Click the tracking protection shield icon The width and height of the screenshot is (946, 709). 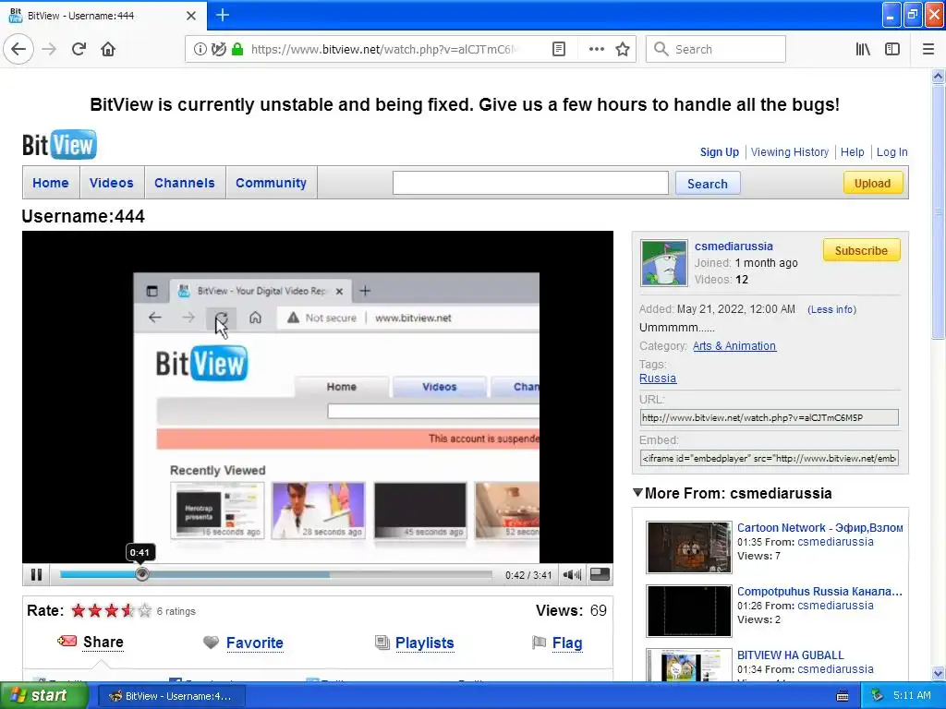[218, 49]
